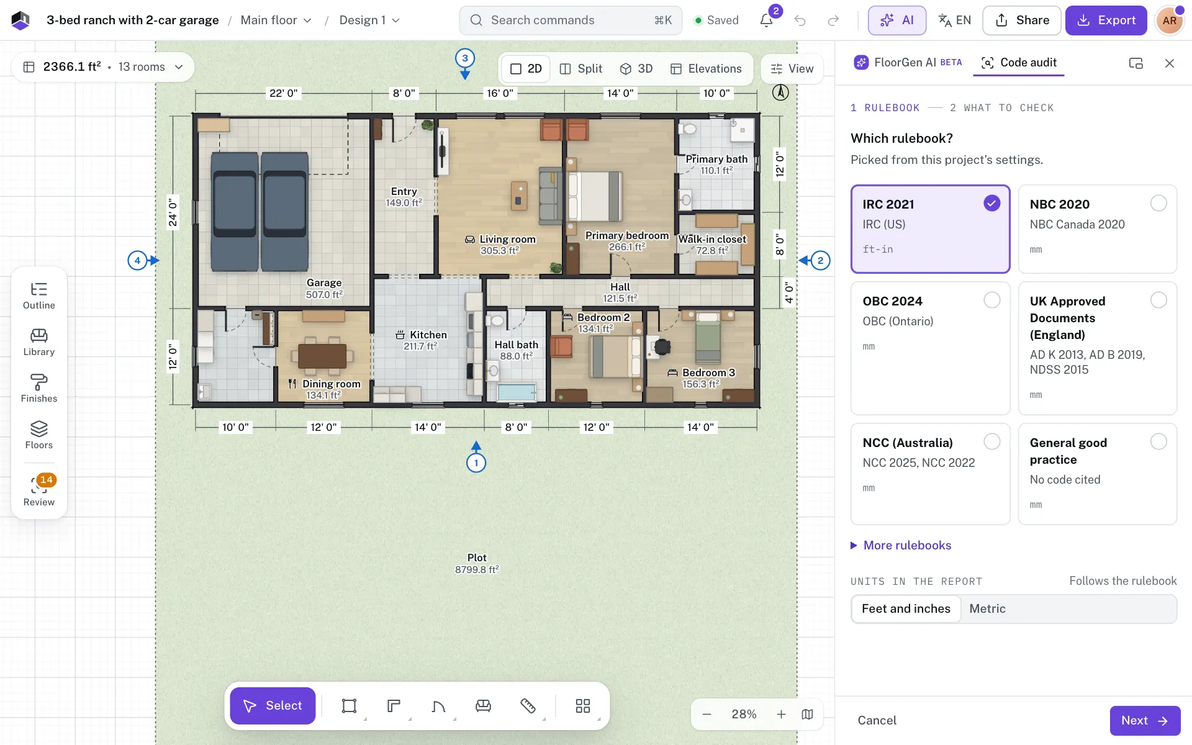Open the Main floor dropdown
The width and height of the screenshot is (1192, 745).
pos(276,20)
